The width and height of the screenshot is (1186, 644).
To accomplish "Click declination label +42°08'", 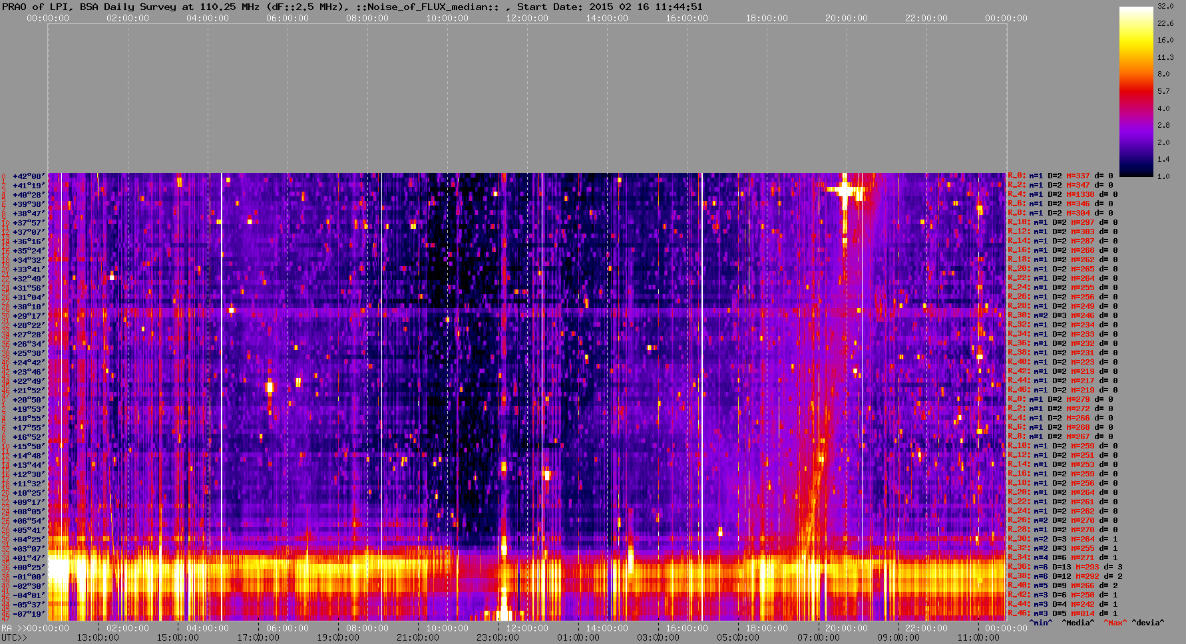I will click(x=29, y=176).
